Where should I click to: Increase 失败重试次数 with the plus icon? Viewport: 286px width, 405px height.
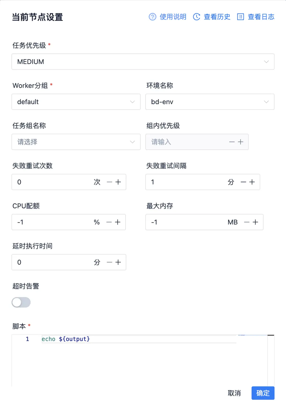coord(118,182)
